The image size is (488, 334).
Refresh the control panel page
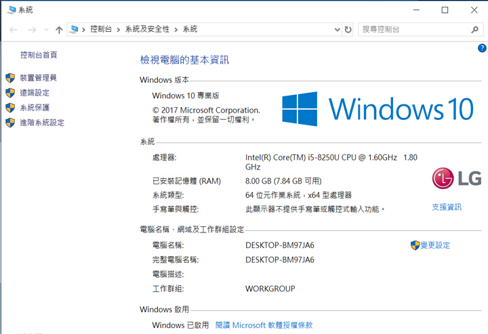click(x=348, y=30)
